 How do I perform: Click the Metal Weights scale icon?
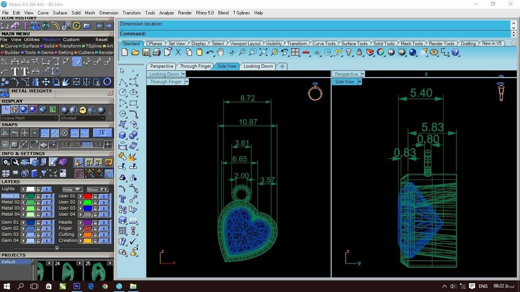pos(5,93)
